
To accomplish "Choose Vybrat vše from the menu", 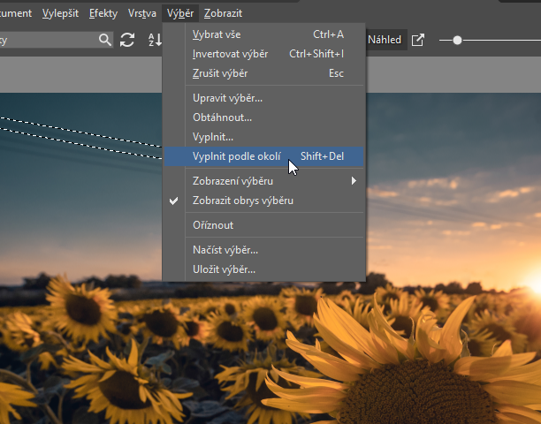I will coord(264,34).
